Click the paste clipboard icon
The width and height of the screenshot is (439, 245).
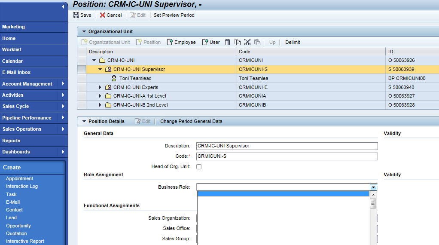click(257, 42)
